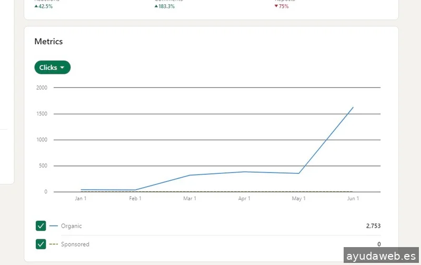
Task: Click the green up arrow beside 42.5%
Action: 36,6
